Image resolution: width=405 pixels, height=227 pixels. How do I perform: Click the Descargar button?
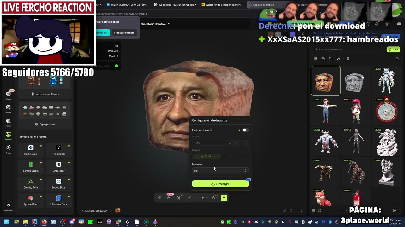pos(221,184)
